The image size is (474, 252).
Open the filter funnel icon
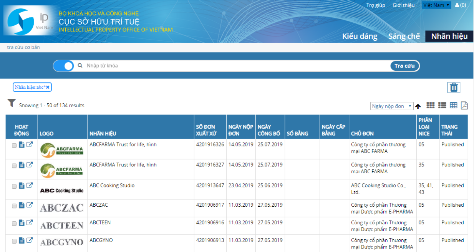pyautogui.click(x=12, y=103)
